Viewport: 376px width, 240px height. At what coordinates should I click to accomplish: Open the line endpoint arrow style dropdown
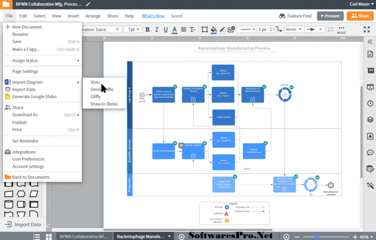click(x=315, y=30)
